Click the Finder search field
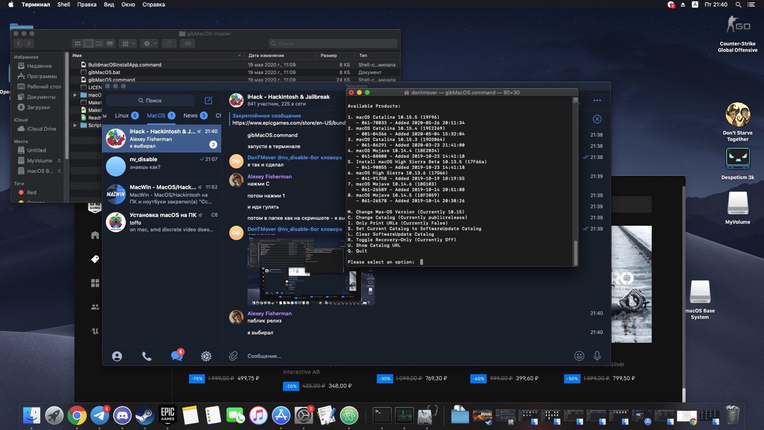 tap(333, 43)
